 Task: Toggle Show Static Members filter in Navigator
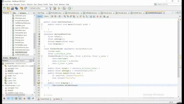tap(12, 98)
